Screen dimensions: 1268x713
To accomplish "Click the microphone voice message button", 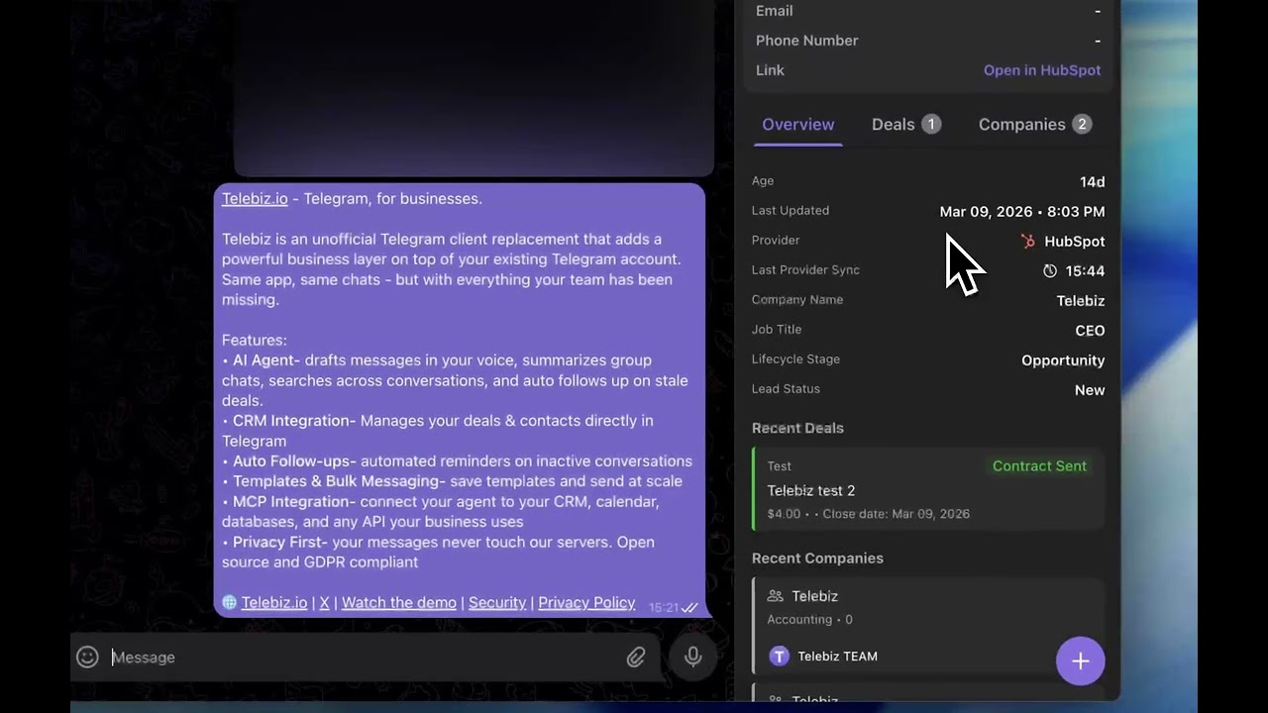I will [x=692, y=657].
